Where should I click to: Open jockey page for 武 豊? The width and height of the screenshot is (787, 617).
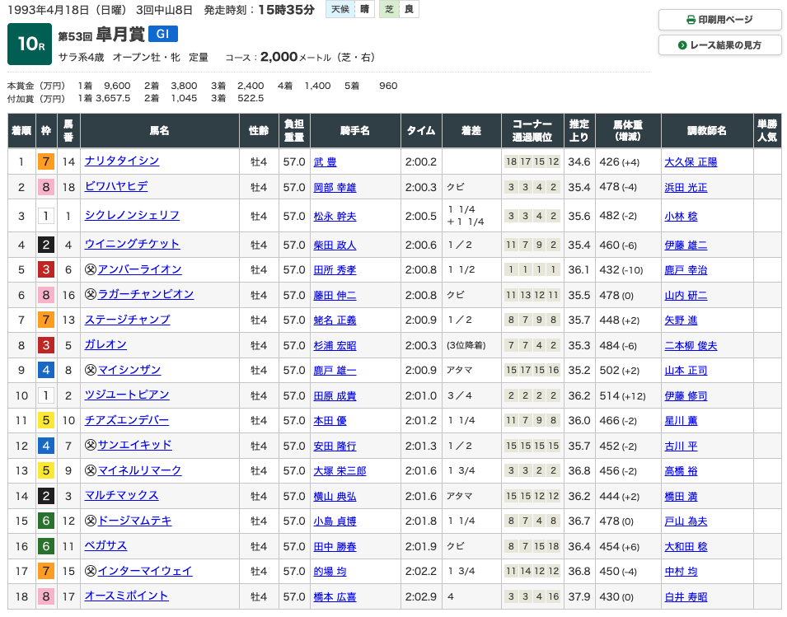tap(326, 162)
